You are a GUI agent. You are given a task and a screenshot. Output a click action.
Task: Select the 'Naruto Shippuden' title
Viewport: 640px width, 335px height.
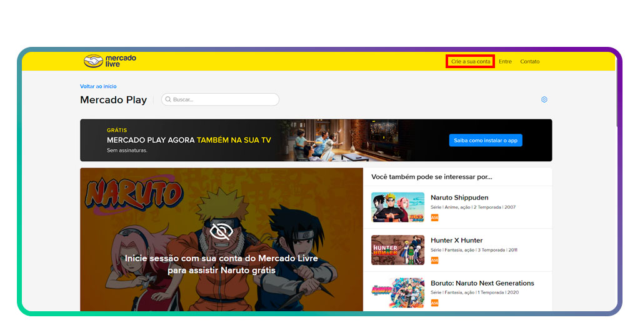click(459, 197)
